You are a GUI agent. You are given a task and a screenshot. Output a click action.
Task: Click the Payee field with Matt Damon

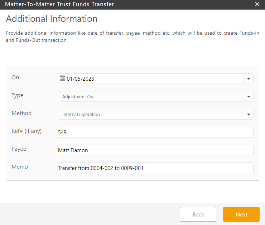pos(155,150)
